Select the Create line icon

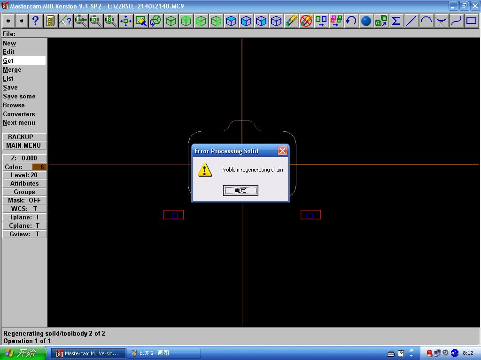coord(411,21)
